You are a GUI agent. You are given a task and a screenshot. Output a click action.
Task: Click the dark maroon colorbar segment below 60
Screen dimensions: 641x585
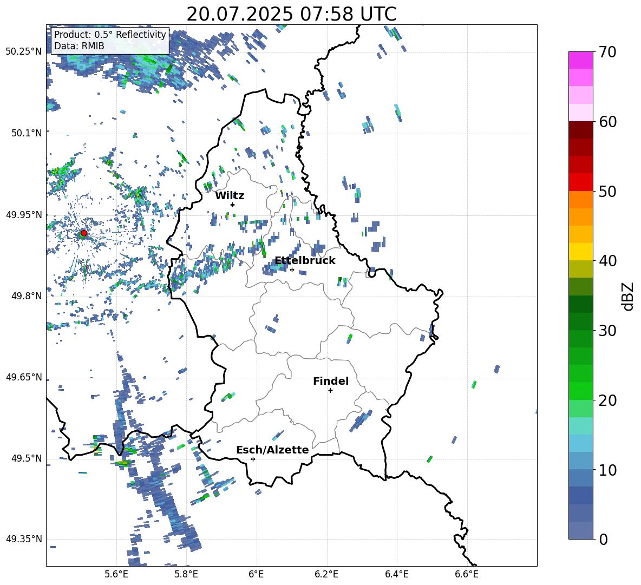580,130
